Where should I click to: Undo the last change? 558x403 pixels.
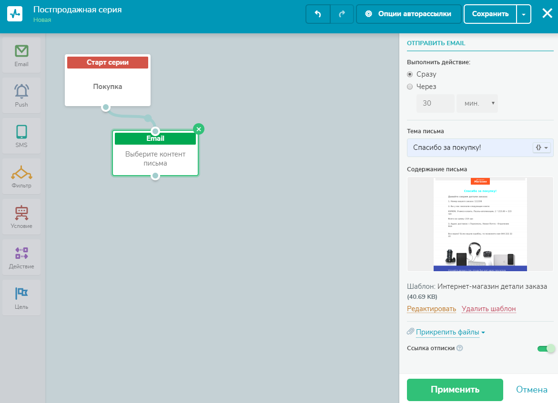click(x=318, y=14)
